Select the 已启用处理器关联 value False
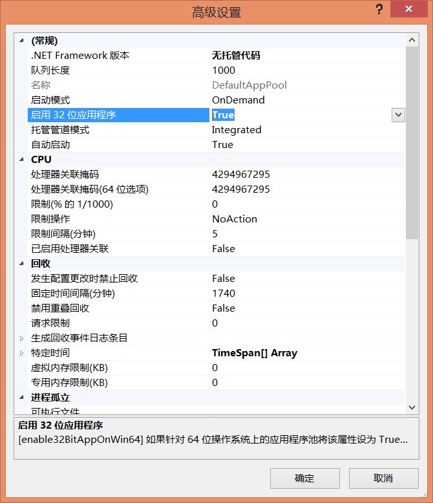433x503 pixels. 224,249
